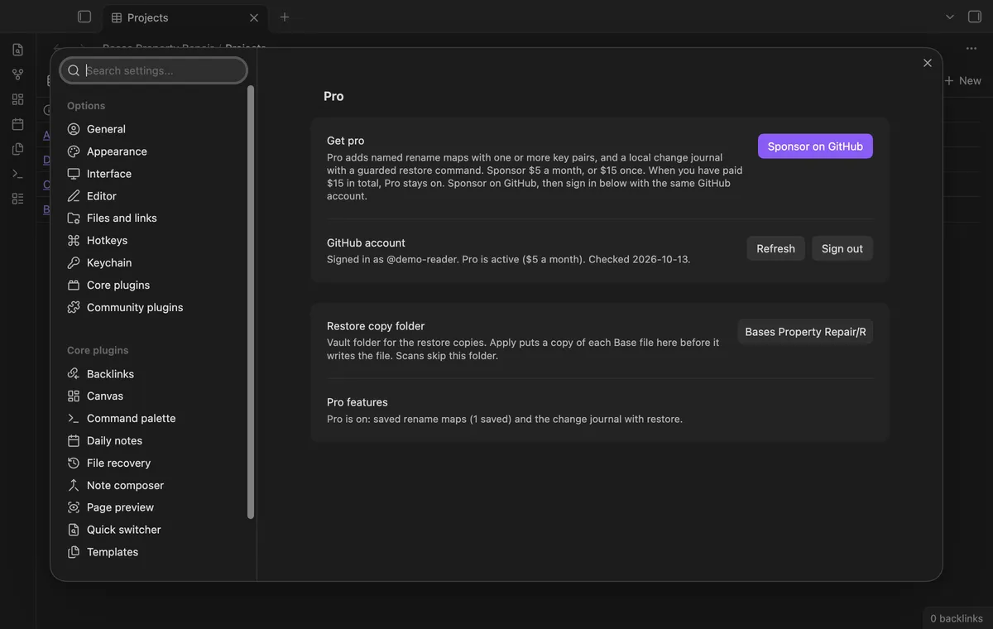993x629 pixels.
Task: Open daily note calendar ribbon icon
Action: point(18,124)
